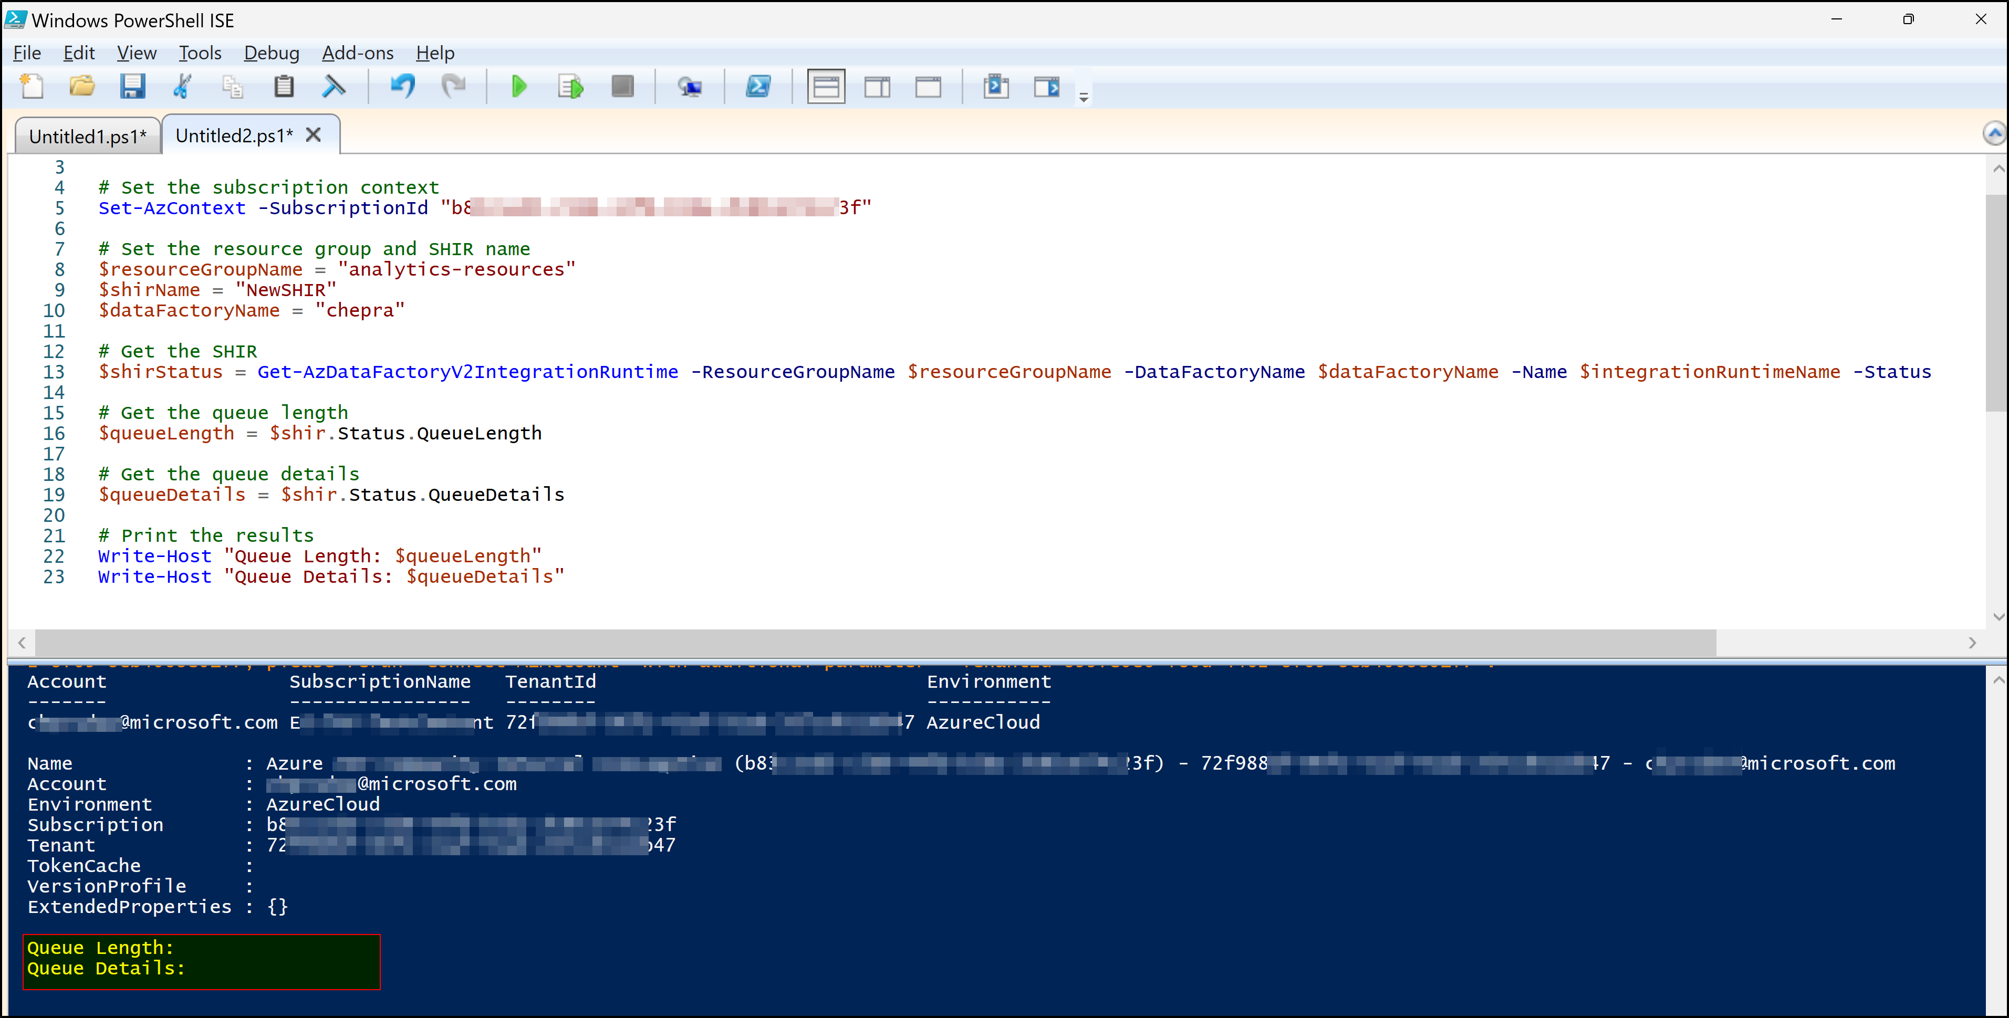The height and width of the screenshot is (1018, 2009).
Task: Click $queueLength variable on line 16
Action: point(166,433)
